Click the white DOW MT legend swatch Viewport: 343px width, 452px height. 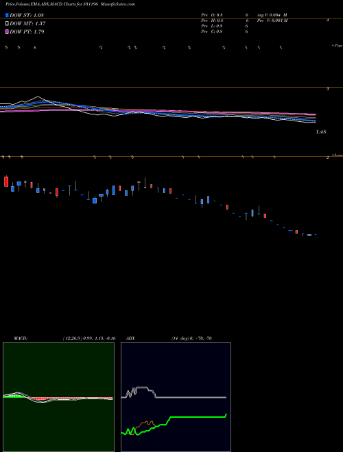click(x=7, y=24)
